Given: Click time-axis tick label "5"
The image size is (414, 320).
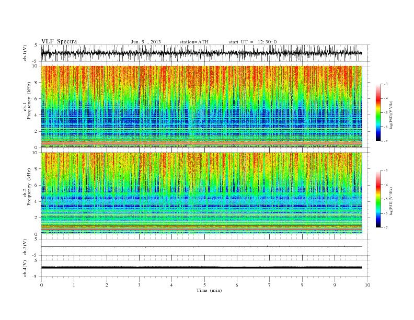Looking at the screenshot, I should coord(204,285).
